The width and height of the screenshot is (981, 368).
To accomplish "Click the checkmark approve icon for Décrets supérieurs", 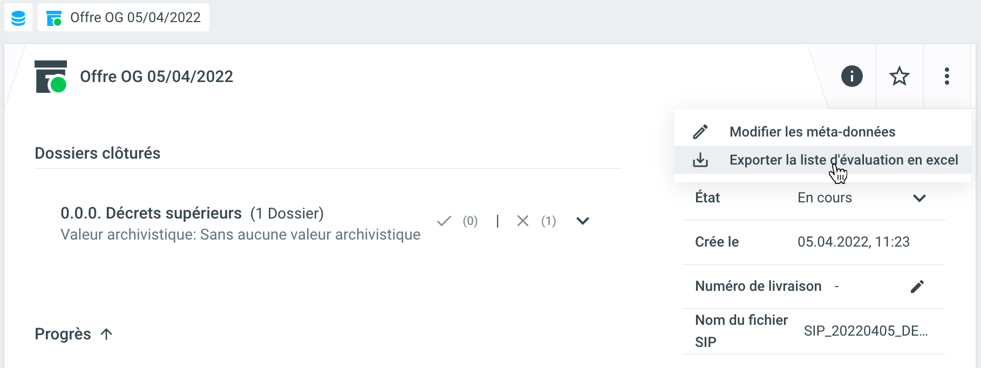I will (444, 221).
